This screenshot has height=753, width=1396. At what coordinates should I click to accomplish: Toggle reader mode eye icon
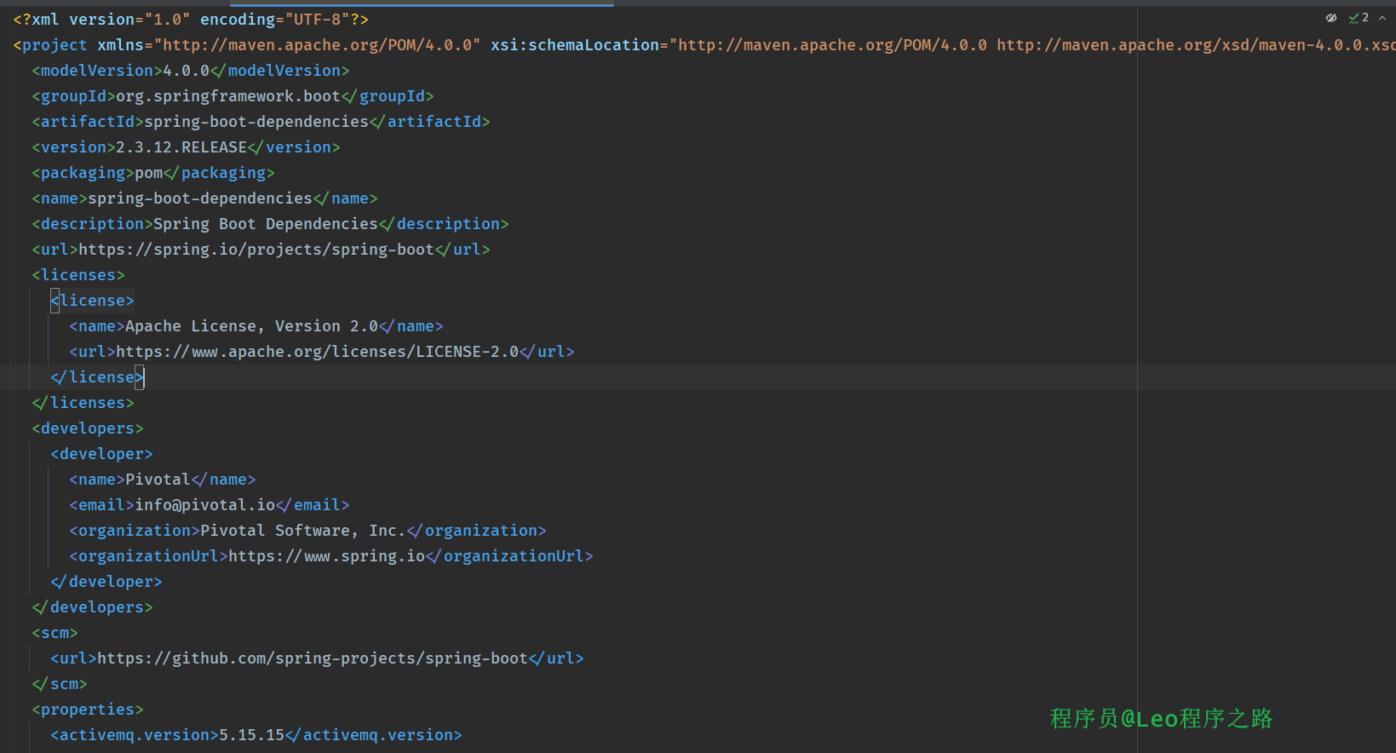coord(1331,18)
